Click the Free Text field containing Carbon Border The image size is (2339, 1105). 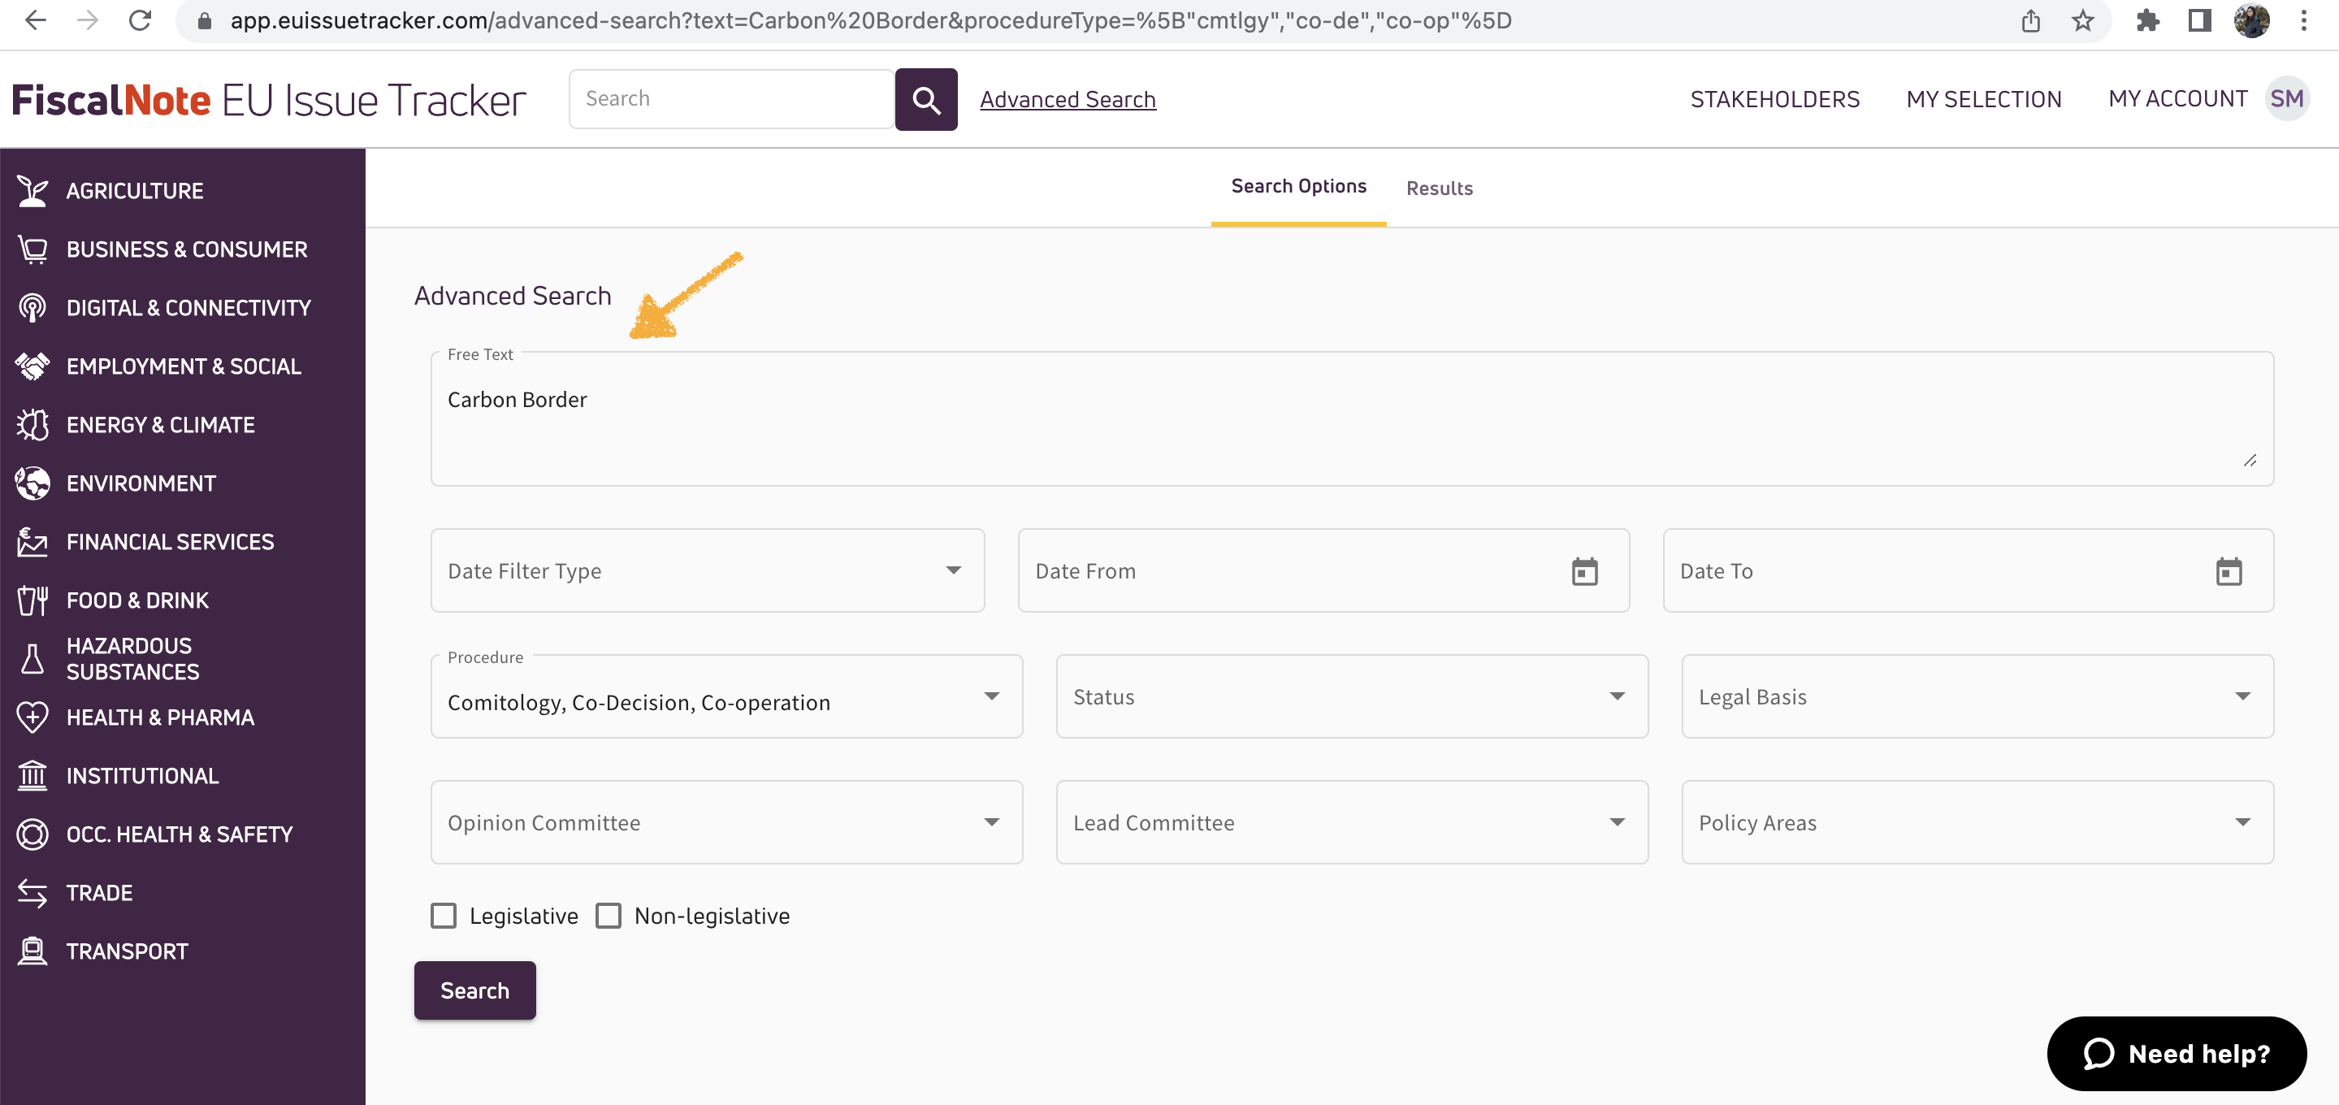1352,418
